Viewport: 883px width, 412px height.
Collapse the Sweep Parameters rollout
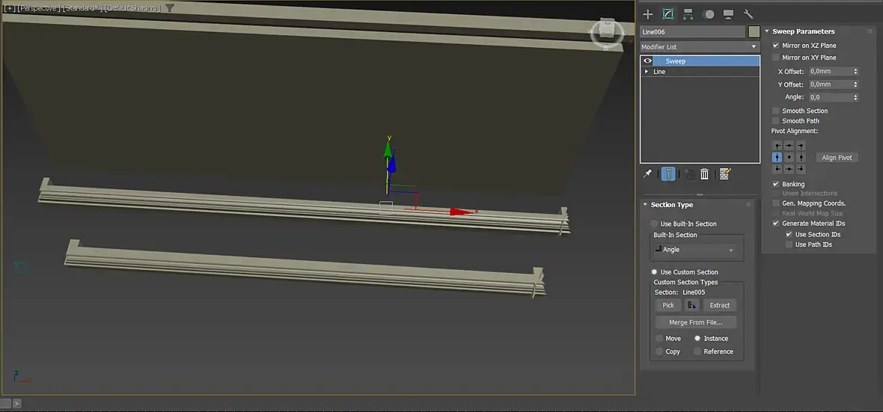coord(767,31)
